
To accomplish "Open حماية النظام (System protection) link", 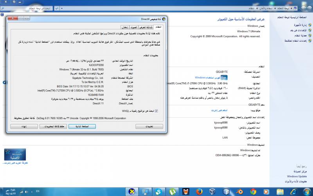I will point(300,35).
